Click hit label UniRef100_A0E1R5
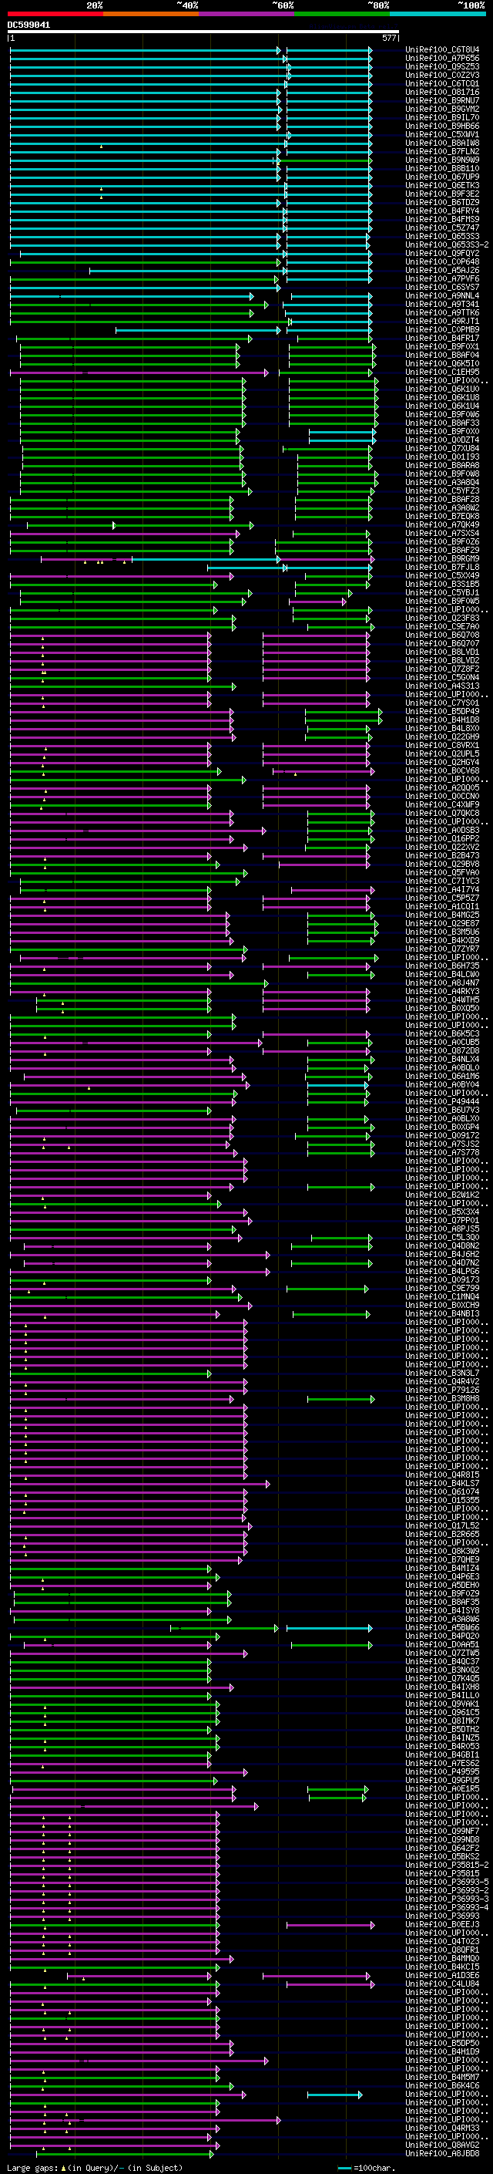Viewport: 493px width, 2174px height. pos(441,1788)
